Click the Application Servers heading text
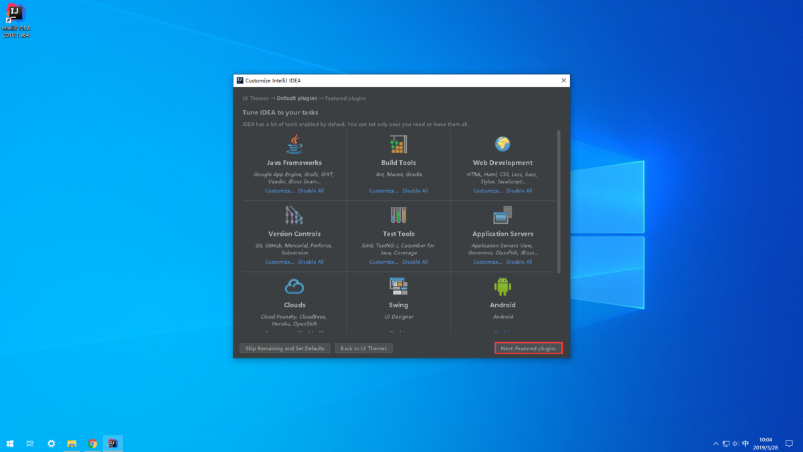This screenshot has width=803, height=452. tap(503, 234)
